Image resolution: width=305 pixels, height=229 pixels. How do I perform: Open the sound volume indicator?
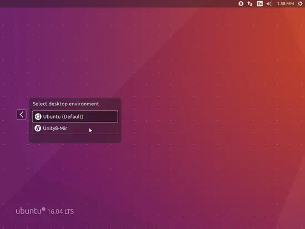pyautogui.click(x=269, y=3)
